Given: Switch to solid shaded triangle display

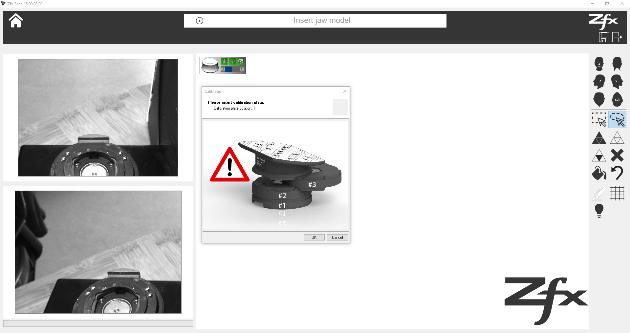Looking at the screenshot, I should coord(599,138).
